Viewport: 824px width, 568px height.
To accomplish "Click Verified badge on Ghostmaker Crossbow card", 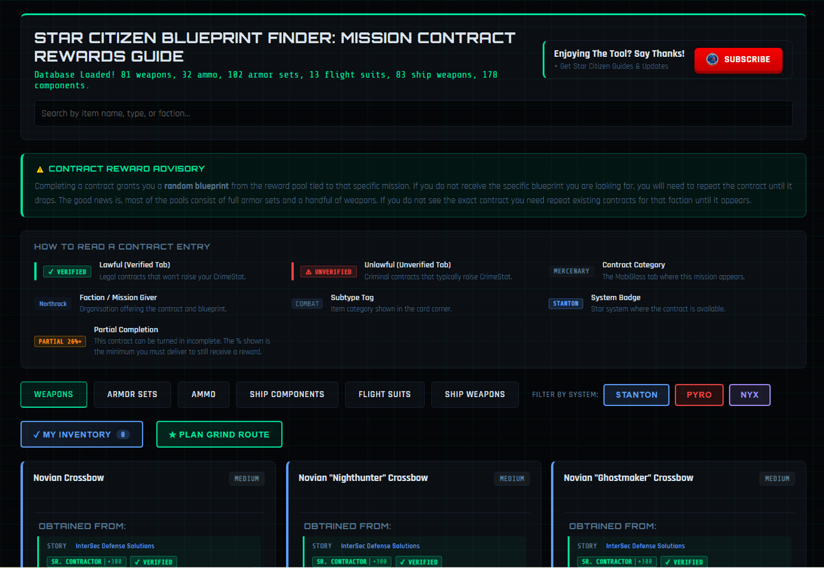I will tap(684, 562).
